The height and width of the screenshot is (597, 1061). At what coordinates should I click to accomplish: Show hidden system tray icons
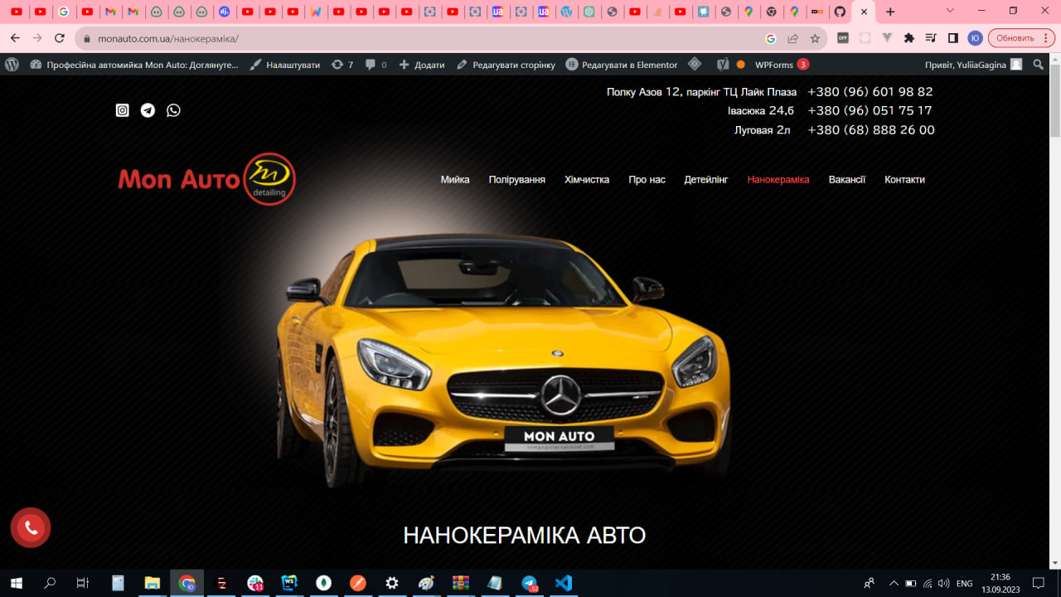[x=894, y=583]
